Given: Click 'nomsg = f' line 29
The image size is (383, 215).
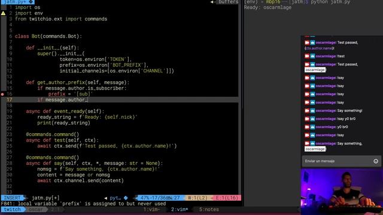Looking at the screenshot, I should click(x=98, y=169).
